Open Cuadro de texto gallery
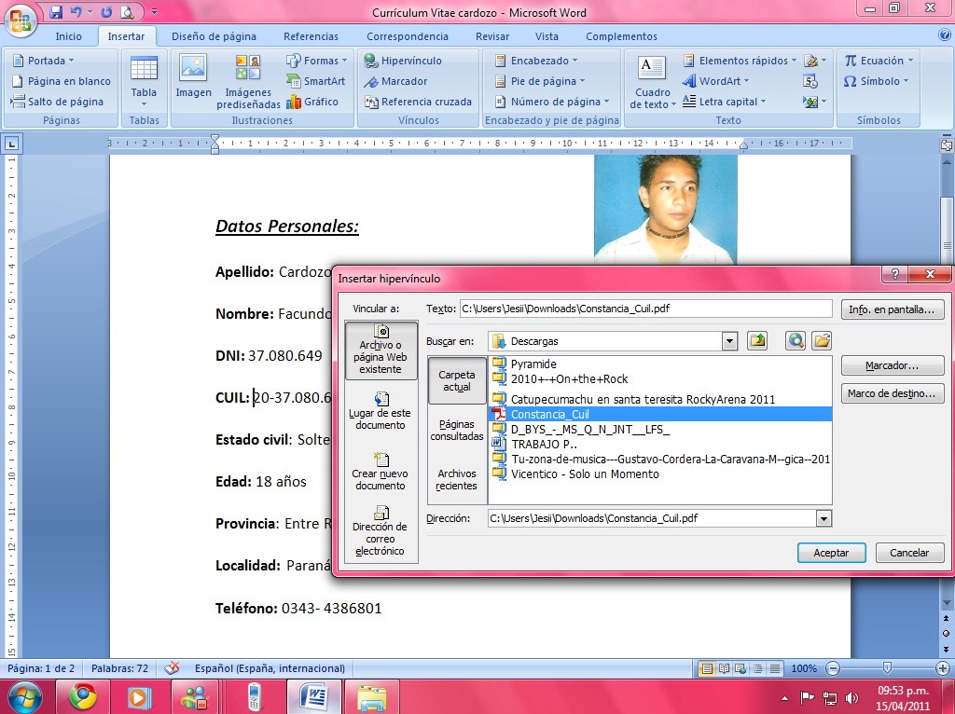This screenshot has width=955, height=714. (x=652, y=82)
